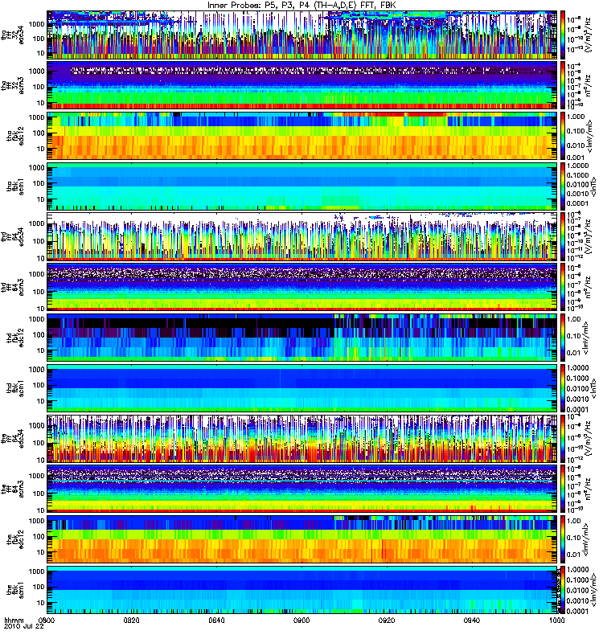This screenshot has height=643, width=603.
Task: Click inside the thd fff scm3 spectrogram
Action: coord(302,288)
